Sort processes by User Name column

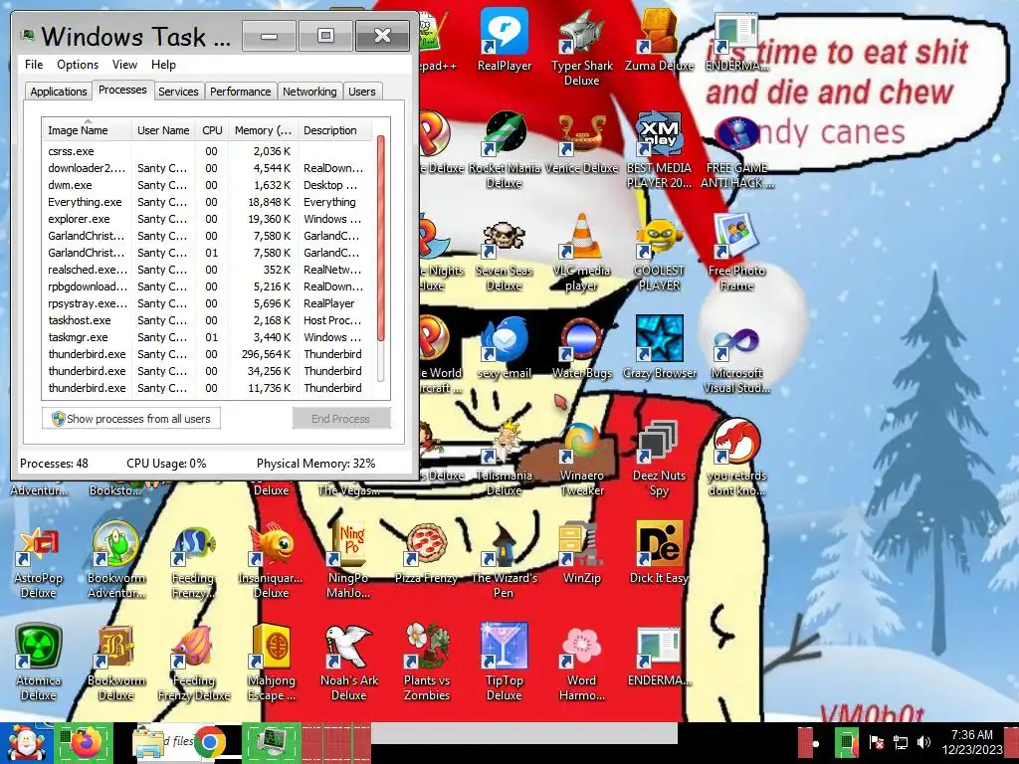[163, 130]
